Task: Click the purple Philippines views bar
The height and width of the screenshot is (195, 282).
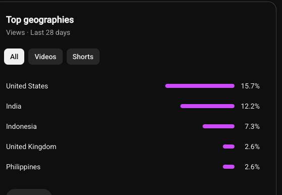Action: pos(228,167)
